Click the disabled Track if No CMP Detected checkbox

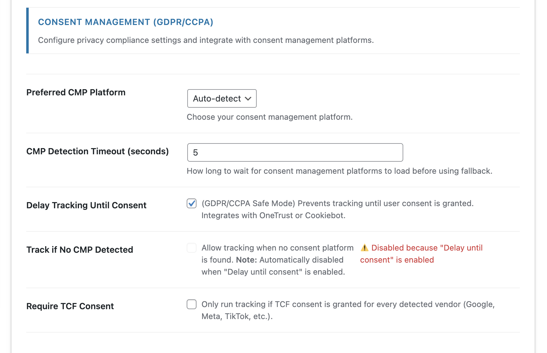coord(191,248)
